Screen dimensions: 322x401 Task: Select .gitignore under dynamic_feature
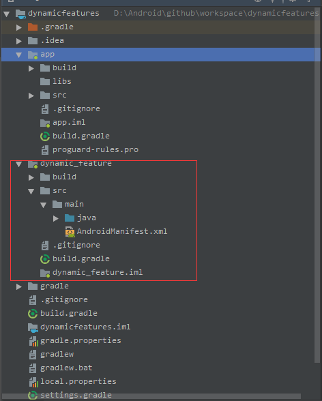pos(76,246)
